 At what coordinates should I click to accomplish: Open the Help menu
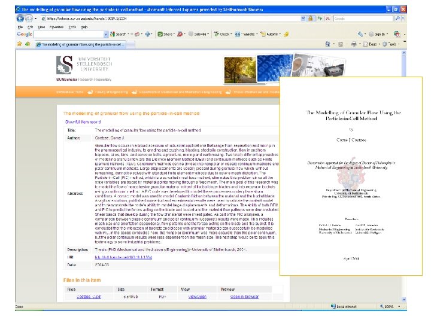tap(84, 27)
